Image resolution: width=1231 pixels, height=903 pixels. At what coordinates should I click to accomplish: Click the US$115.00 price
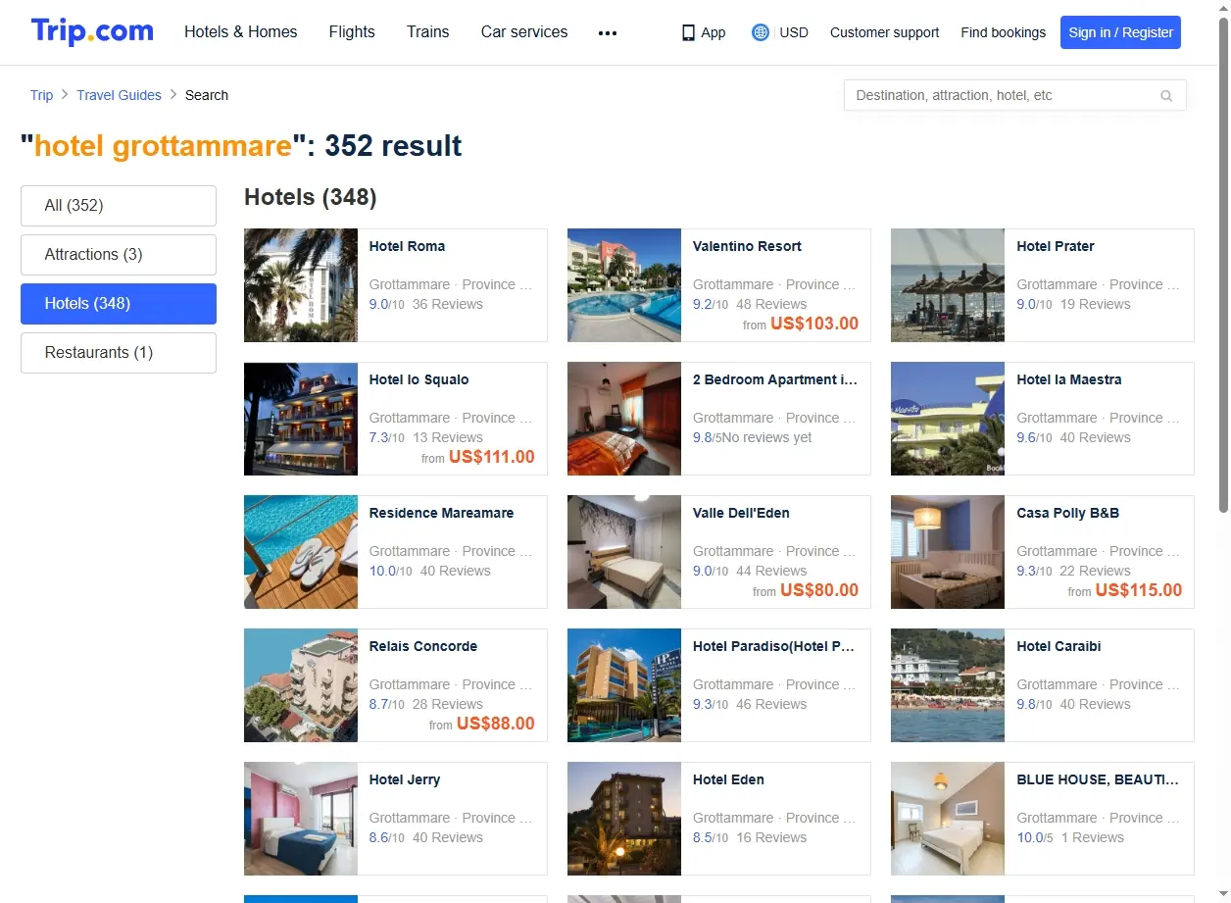click(x=1139, y=590)
